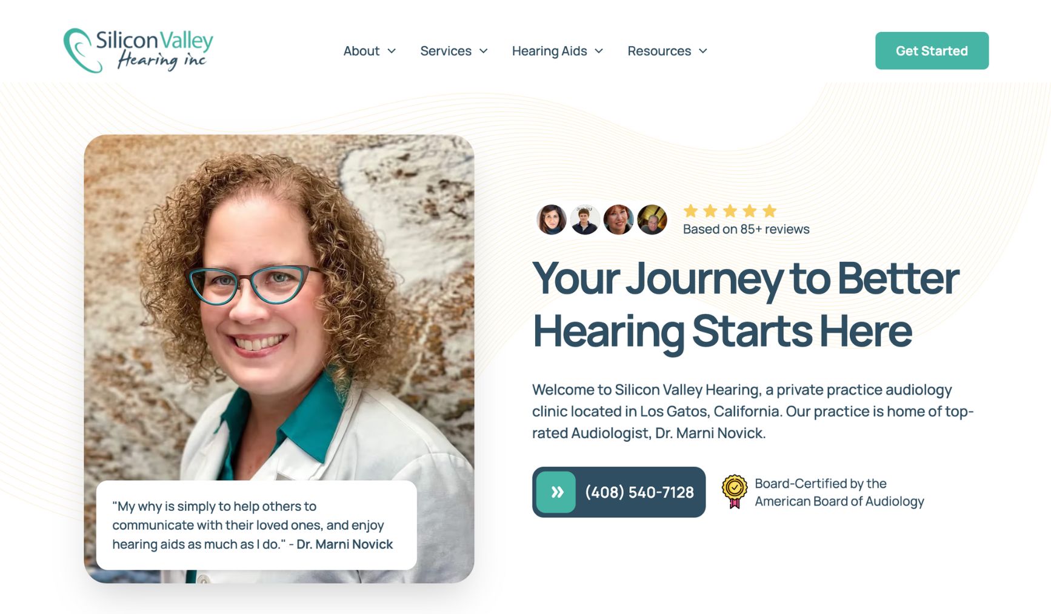Viewport: 1051px width, 614px height.
Task: Click the second reviewer avatar in suit
Action: point(585,219)
